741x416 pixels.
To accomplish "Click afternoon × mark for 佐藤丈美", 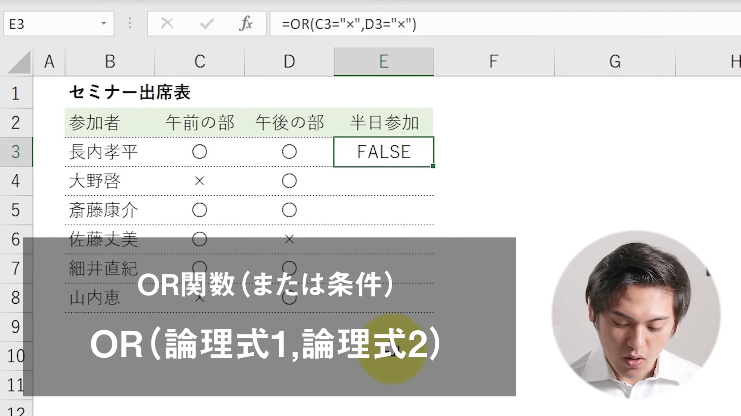I will 289,239.
